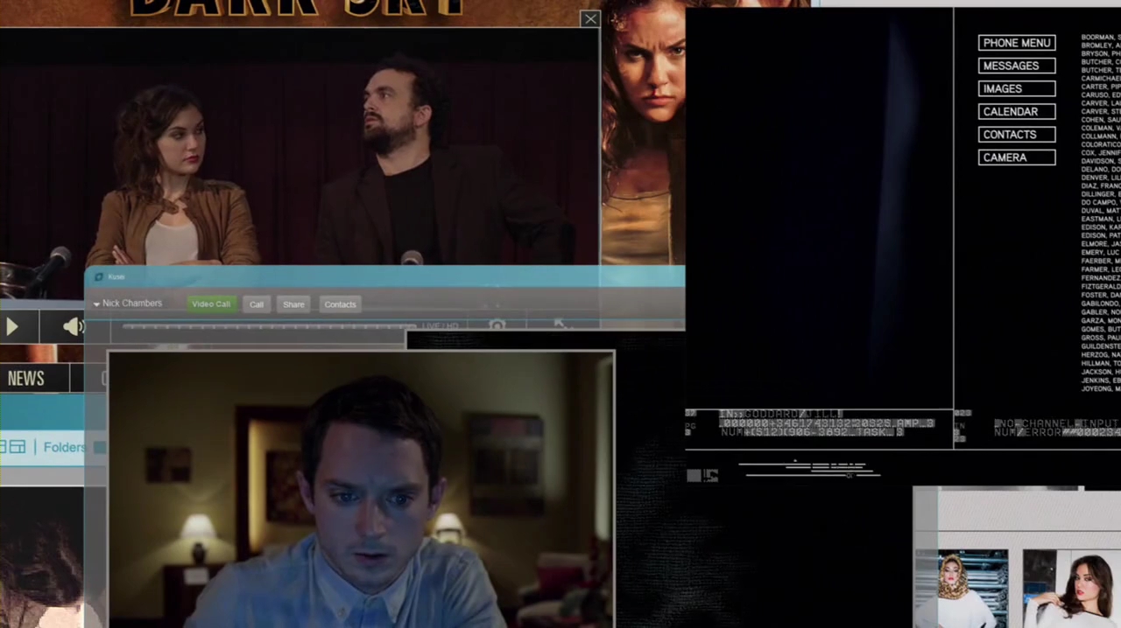Click the chat app logo icon
Screen dimensions: 1121x628
point(99,277)
